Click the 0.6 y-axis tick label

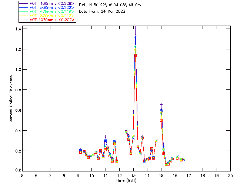tap(18, 110)
